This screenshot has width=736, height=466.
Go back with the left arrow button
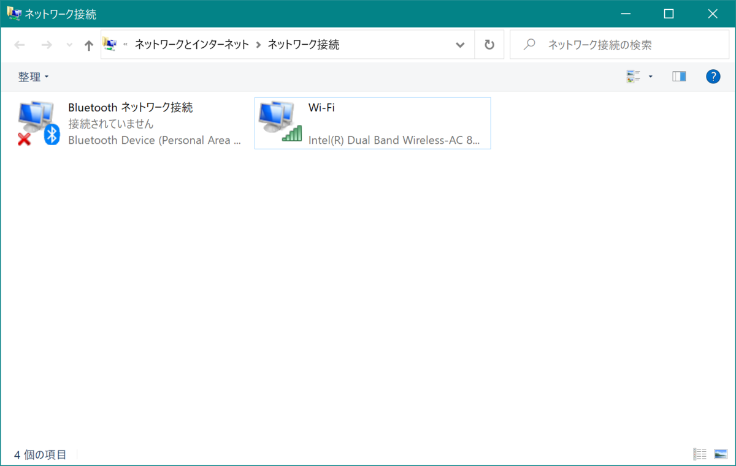click(x=20, y=45)
